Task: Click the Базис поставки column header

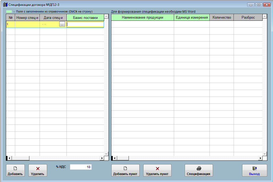Action: [x=85, y=18]
